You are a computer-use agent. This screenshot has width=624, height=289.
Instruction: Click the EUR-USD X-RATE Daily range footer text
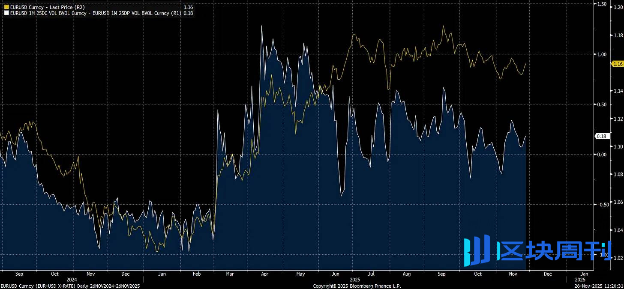coord(70,286)
